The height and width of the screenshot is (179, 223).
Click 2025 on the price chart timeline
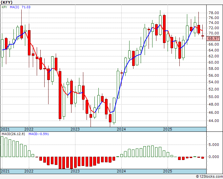click(168, 129)
